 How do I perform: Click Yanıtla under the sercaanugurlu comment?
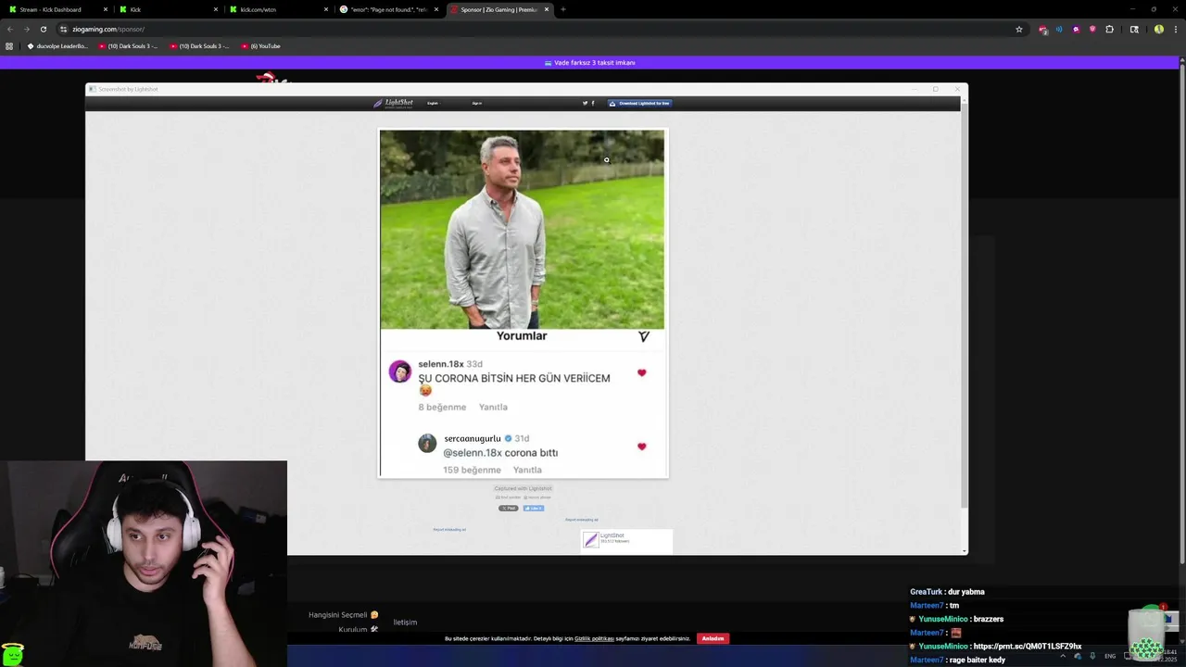[527, 470]
